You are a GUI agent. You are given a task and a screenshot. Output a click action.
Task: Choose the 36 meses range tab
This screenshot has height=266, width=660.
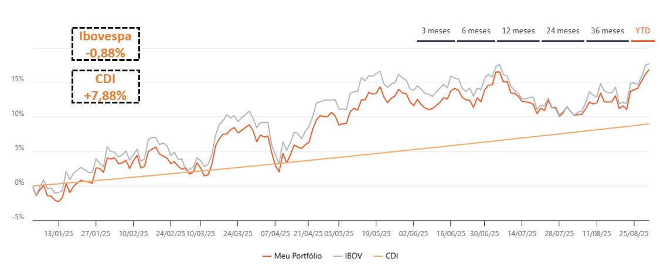coord(607,31)
